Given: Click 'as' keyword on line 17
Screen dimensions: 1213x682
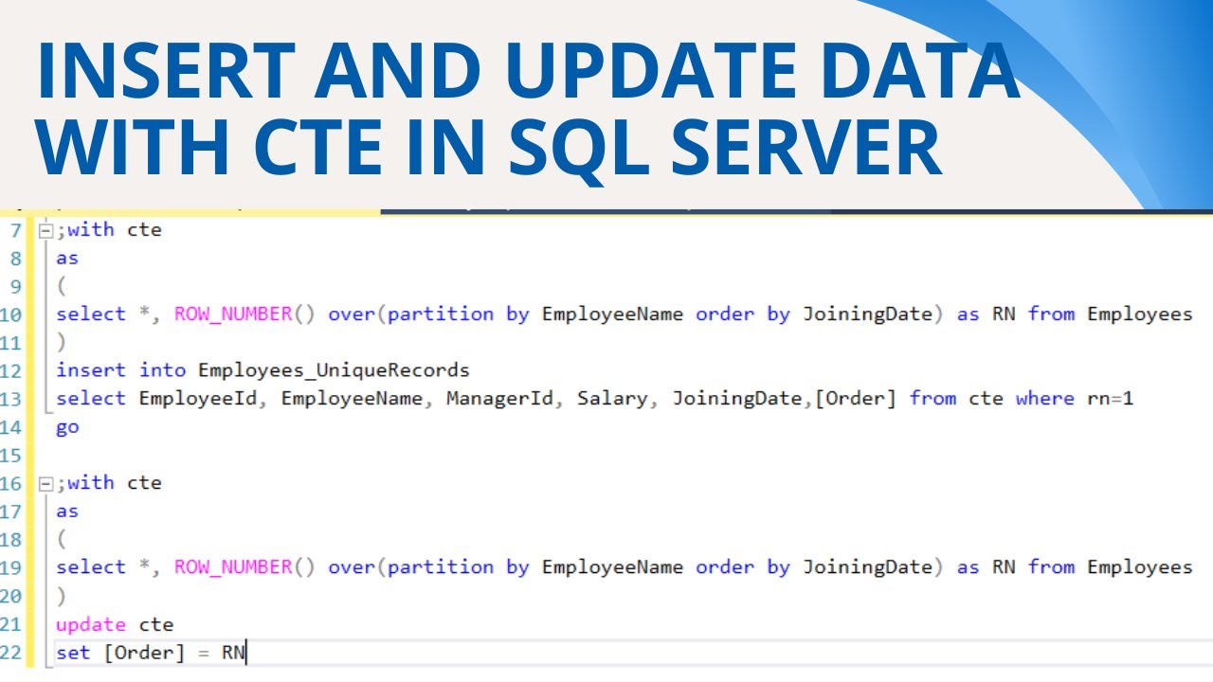Looking at the screenshot, I should pos(67,511).
